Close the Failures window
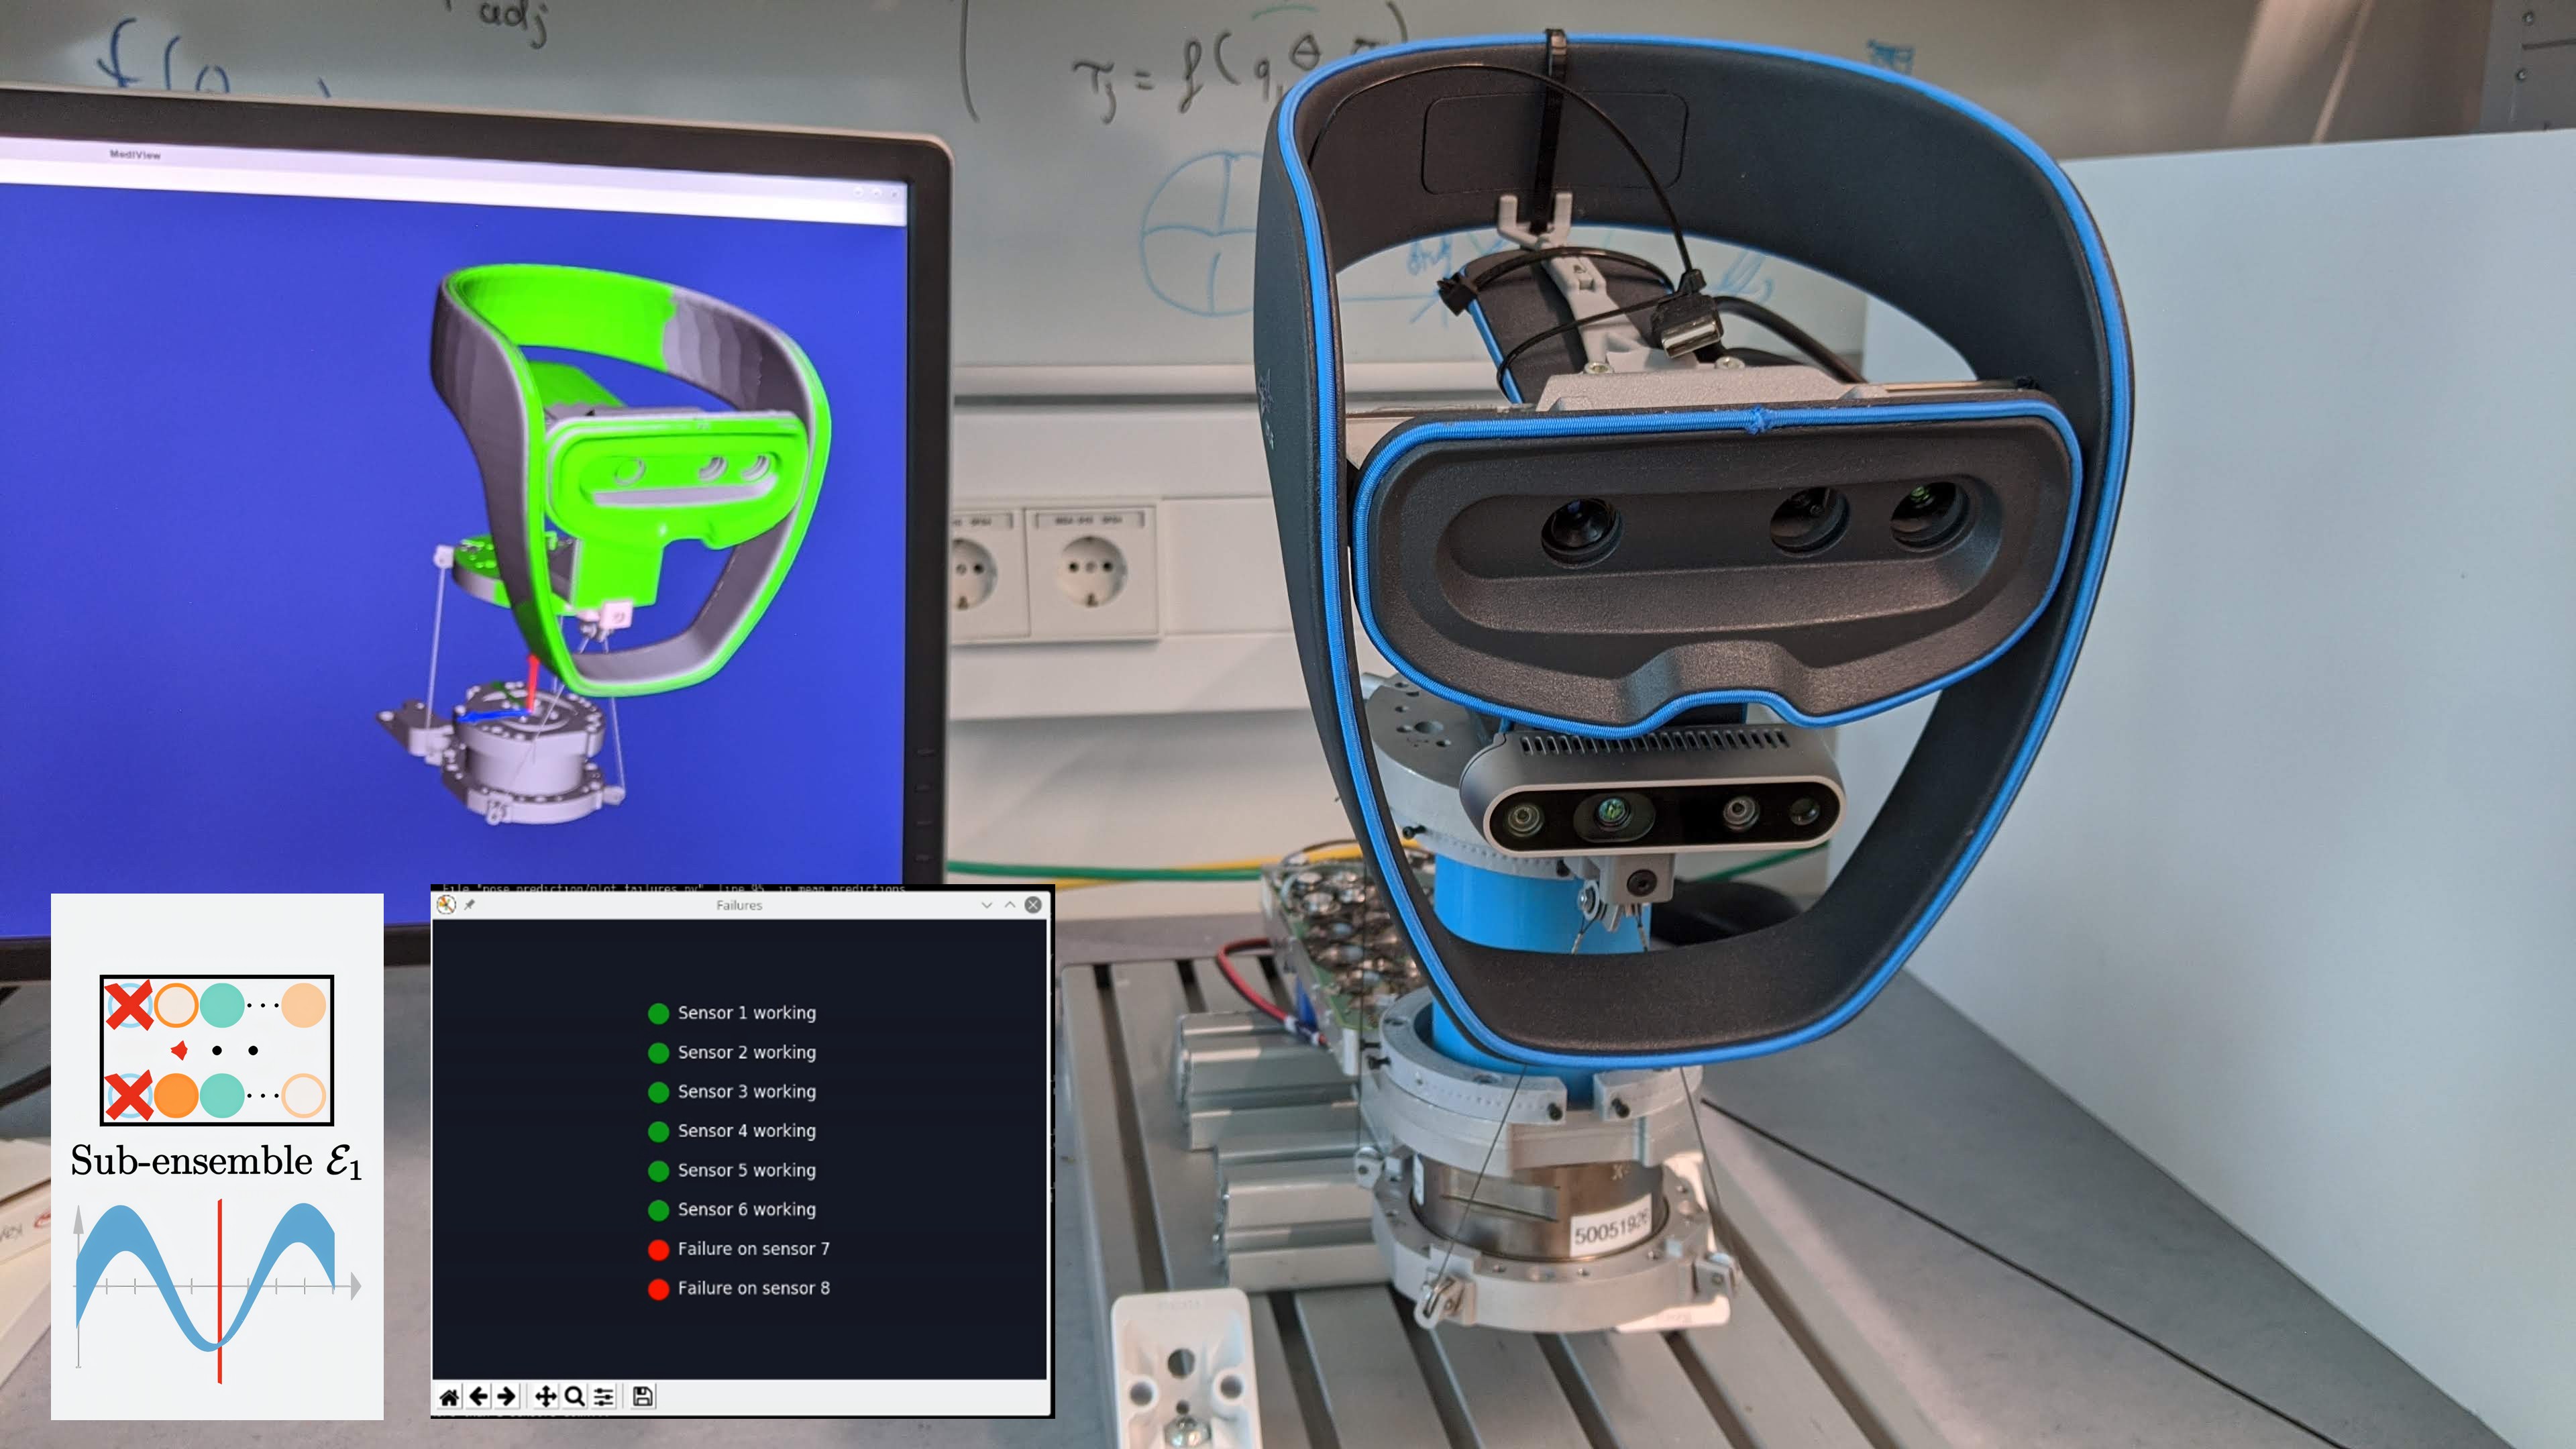The width and height of the screenshot is (2576, 1449). click(x=1033, y=905)
